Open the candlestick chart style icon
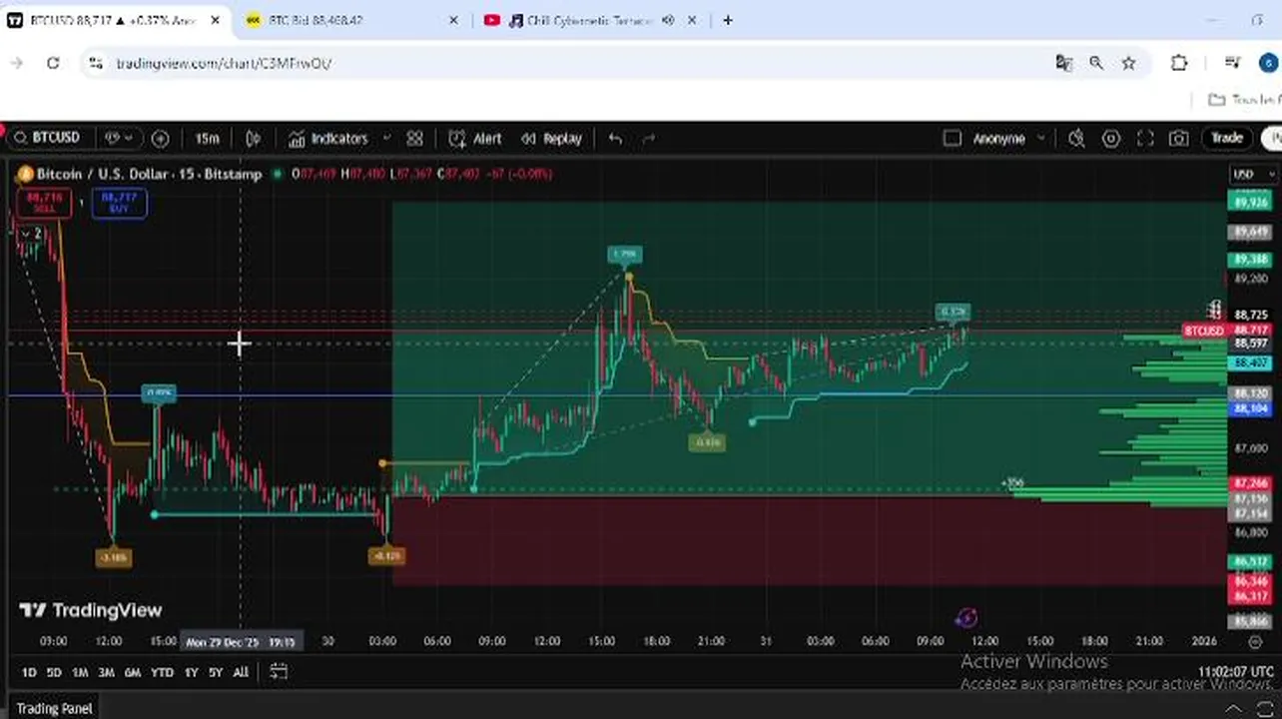The image size is (1282, 719). click(x=254, y=139)
